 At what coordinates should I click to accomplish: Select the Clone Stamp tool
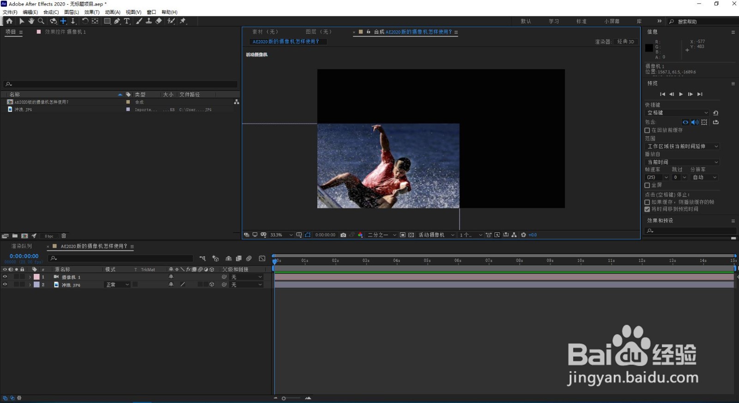[x=149, y=21]
